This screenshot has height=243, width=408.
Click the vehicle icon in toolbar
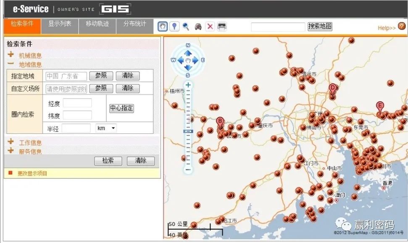(x=198, y=27)
